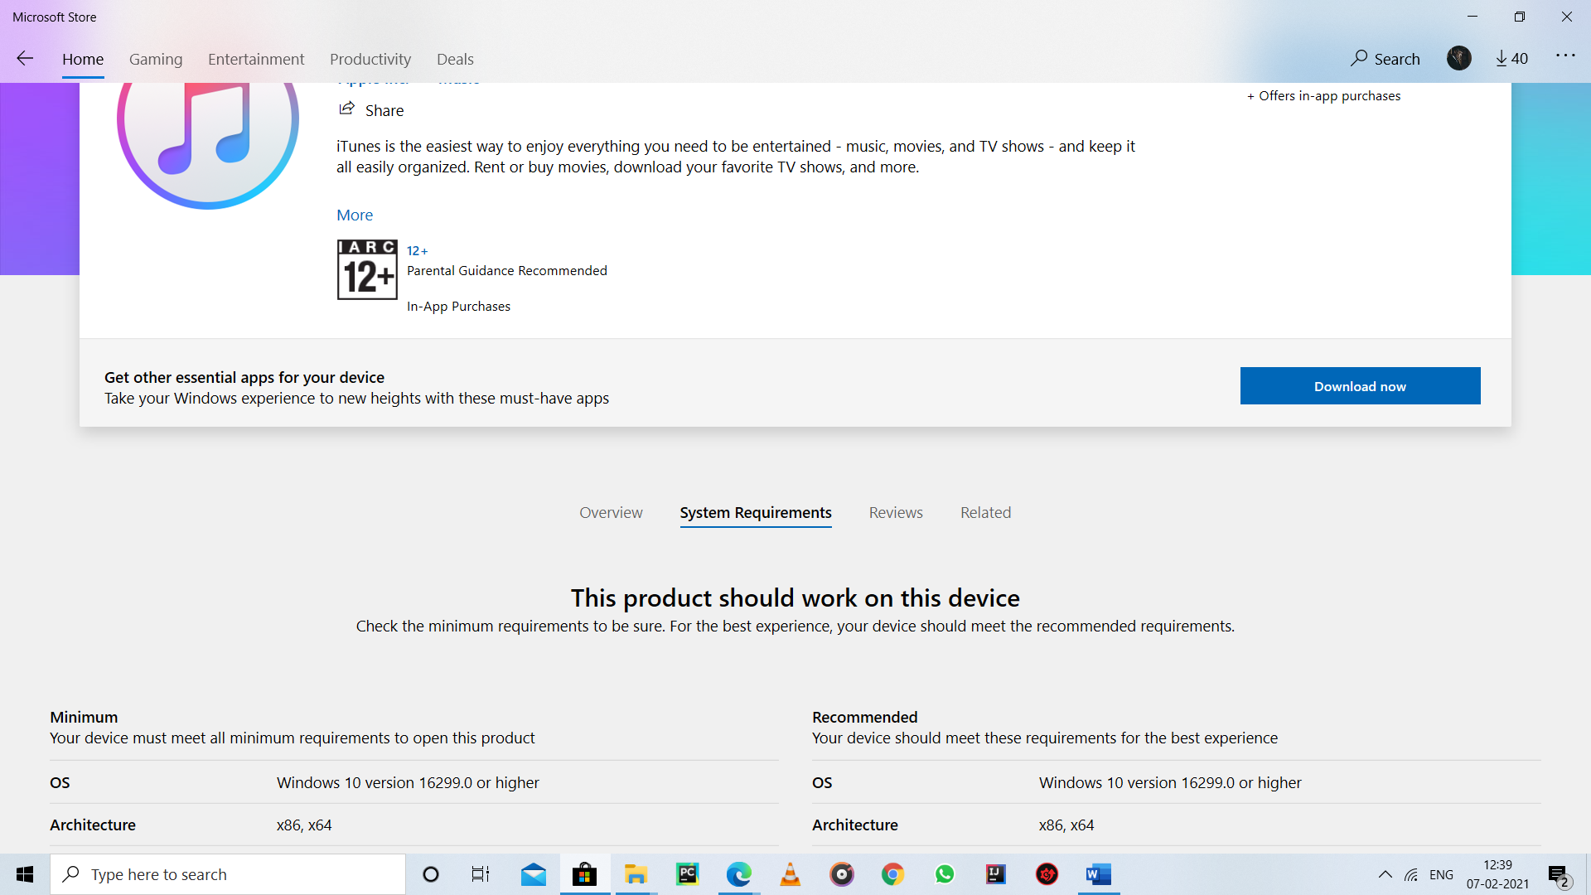Image resolution: width=1591 pixels, height=895 pixels.
Task: Click 'This product should work on this device'
Action: [x=795, y=597]
